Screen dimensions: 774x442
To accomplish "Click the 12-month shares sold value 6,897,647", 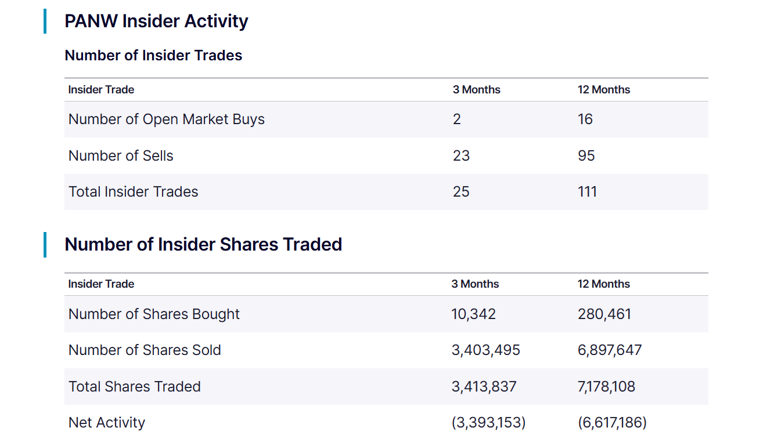I will 610,350.
